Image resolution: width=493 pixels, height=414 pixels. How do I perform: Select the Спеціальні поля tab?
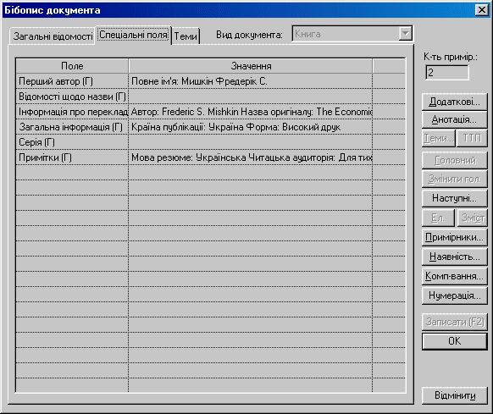click(133, 35)
